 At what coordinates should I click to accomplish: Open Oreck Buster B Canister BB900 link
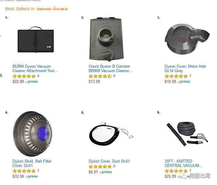pos(111,69)
